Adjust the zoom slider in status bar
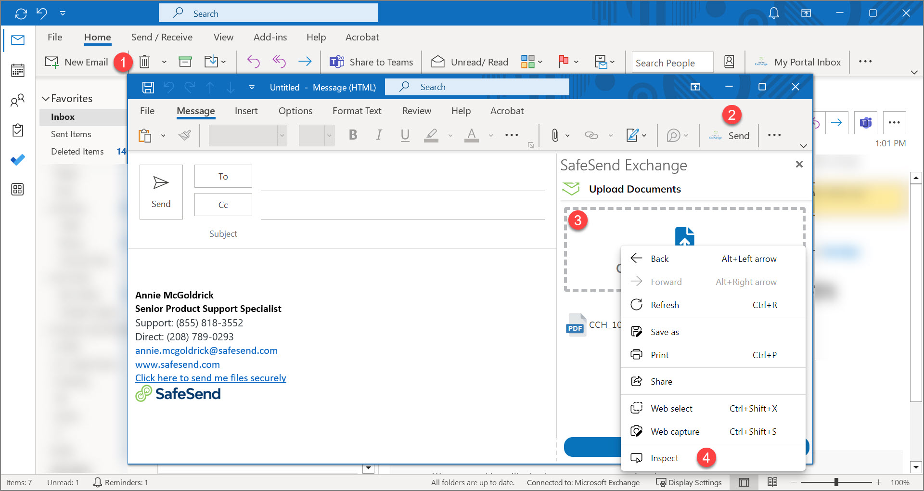 click(836, 482)
